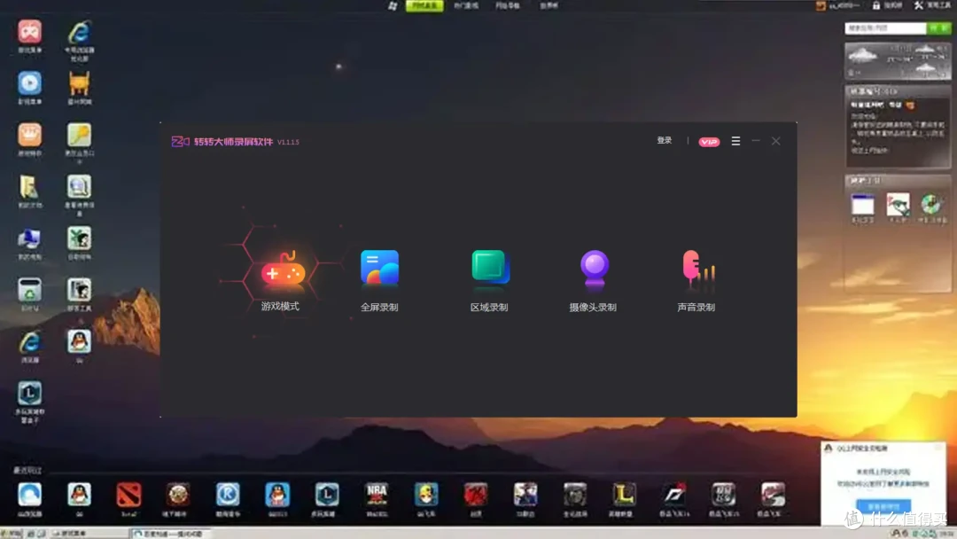
Task: Select the green highlighted top desktop tab
Action: 424,5
